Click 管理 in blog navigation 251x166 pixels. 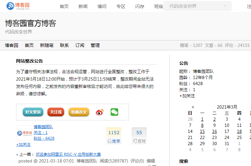point(95,45)
